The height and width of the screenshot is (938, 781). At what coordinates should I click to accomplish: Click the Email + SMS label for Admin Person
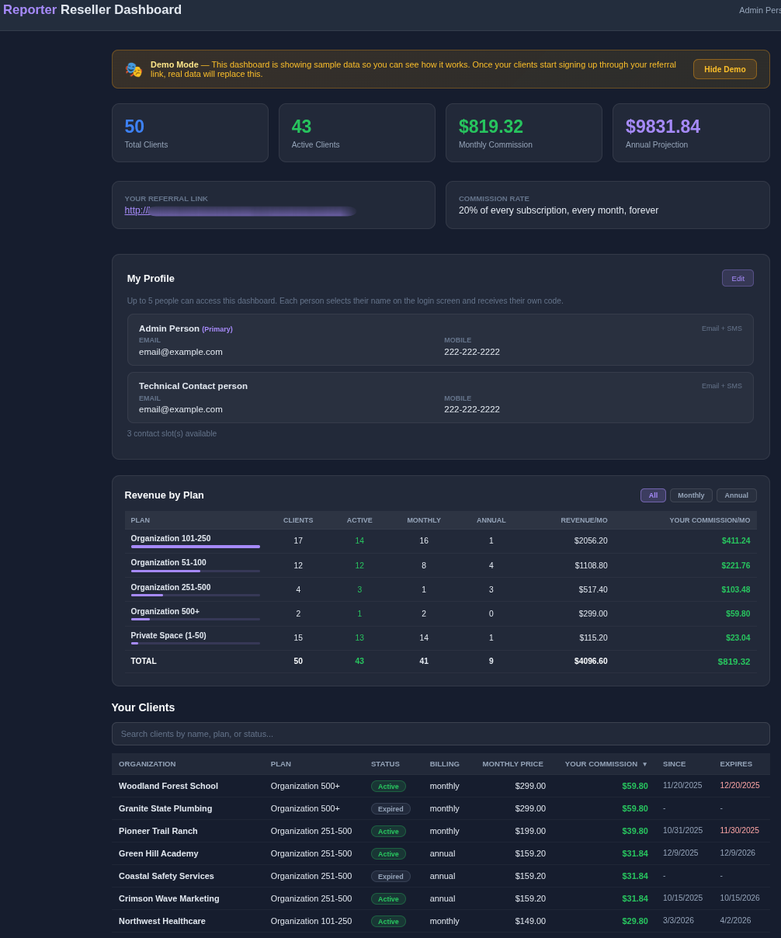click(721, 328)
